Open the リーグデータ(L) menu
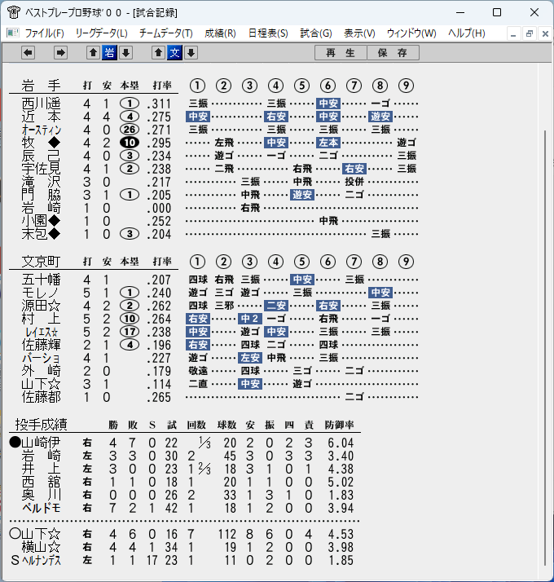 (101, 33)
